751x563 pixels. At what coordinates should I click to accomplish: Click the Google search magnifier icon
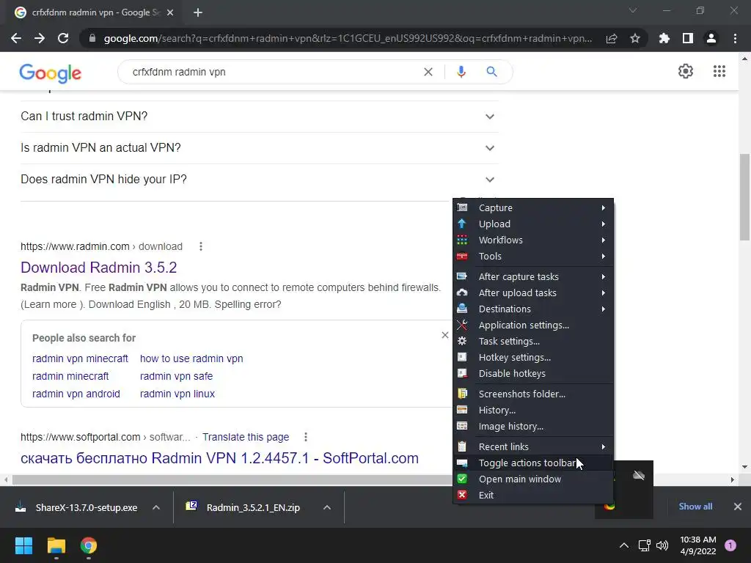pos(491,72)
